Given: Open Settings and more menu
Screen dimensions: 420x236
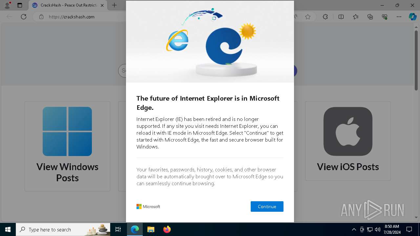Looking at the screenshot, I should (399, 17).
